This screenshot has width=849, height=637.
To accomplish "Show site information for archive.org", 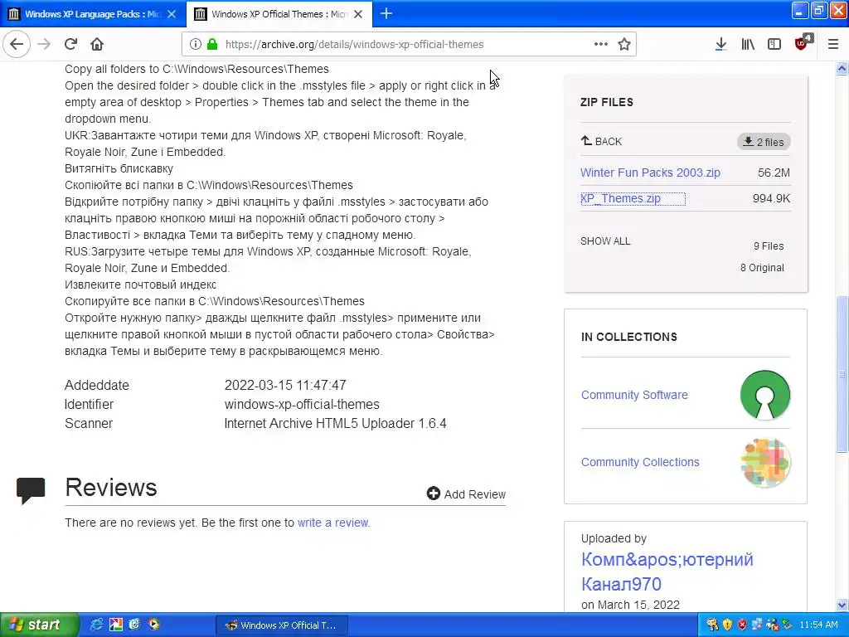I will [x=196, y=45].
